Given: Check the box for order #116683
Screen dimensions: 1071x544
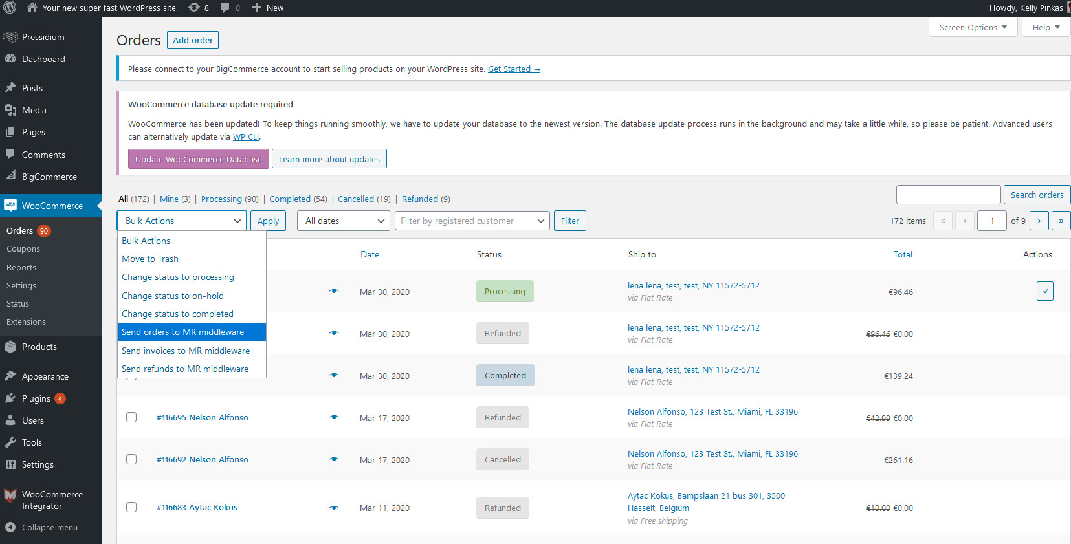Looking at the screenshot, I should click(x=131, y=507).
